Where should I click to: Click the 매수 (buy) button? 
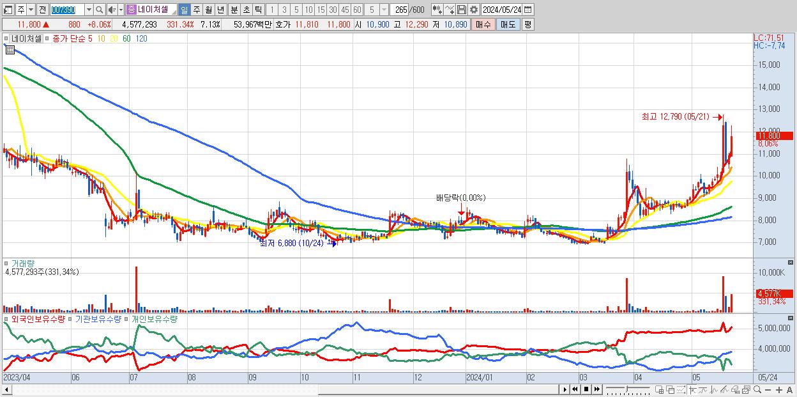[x=483, y=24]
